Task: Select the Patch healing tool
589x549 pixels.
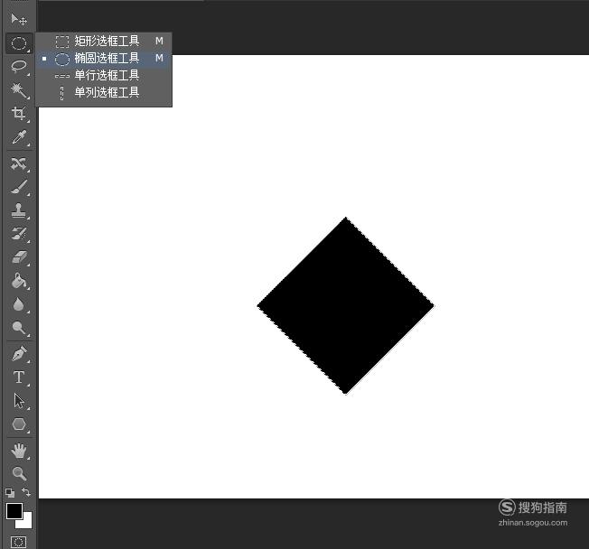Action: (19, 163)
